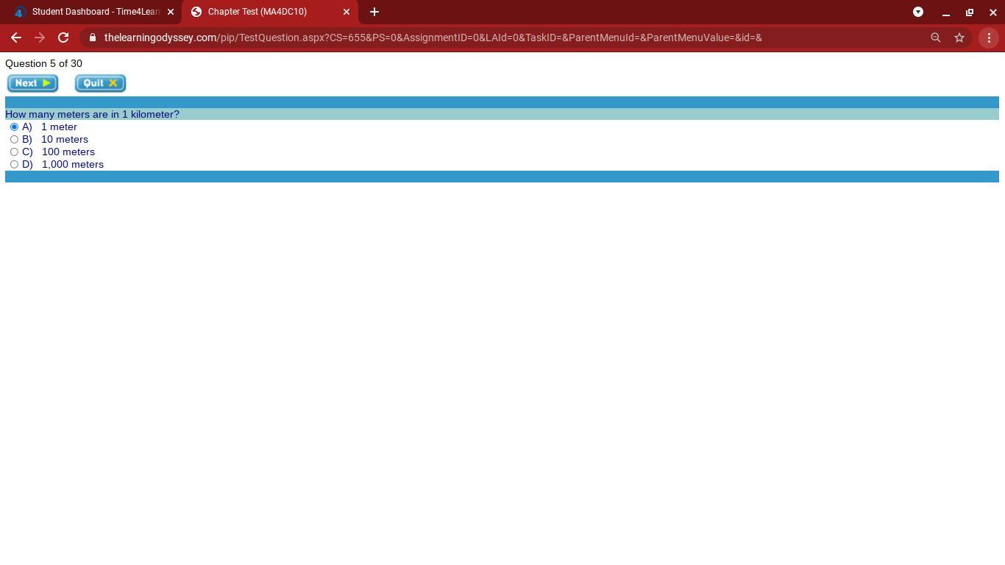This screenshot has width=1005, height=565.
Task: Click the Quit button
Action: [100, 83]
